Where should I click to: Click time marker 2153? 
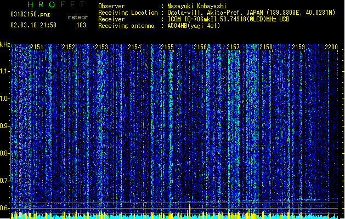101,47
